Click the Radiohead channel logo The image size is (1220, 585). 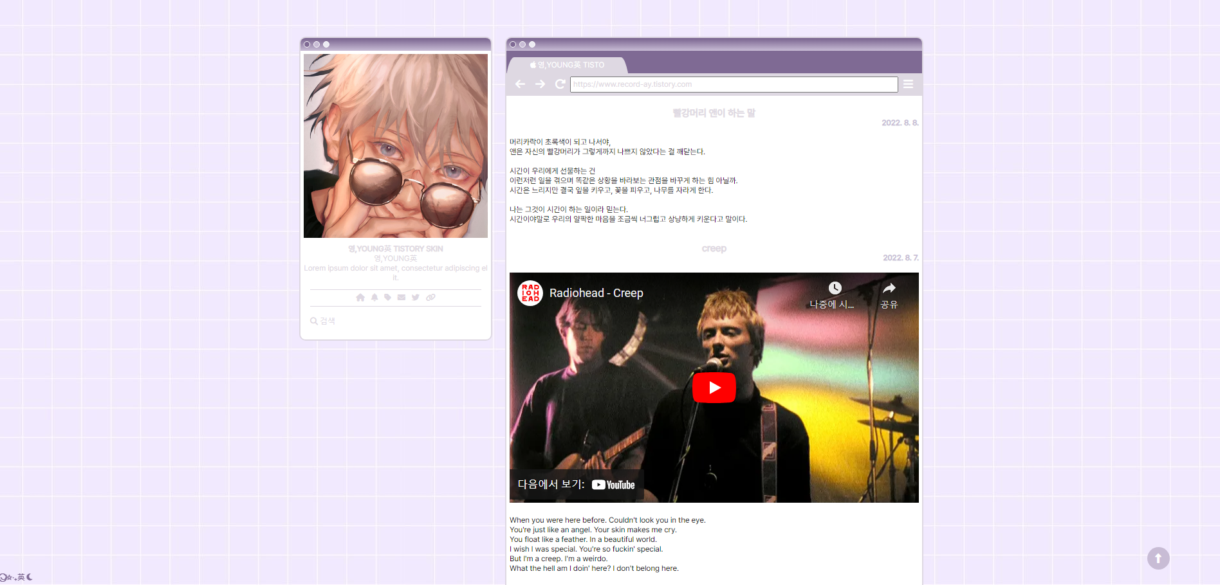(530, 293)
